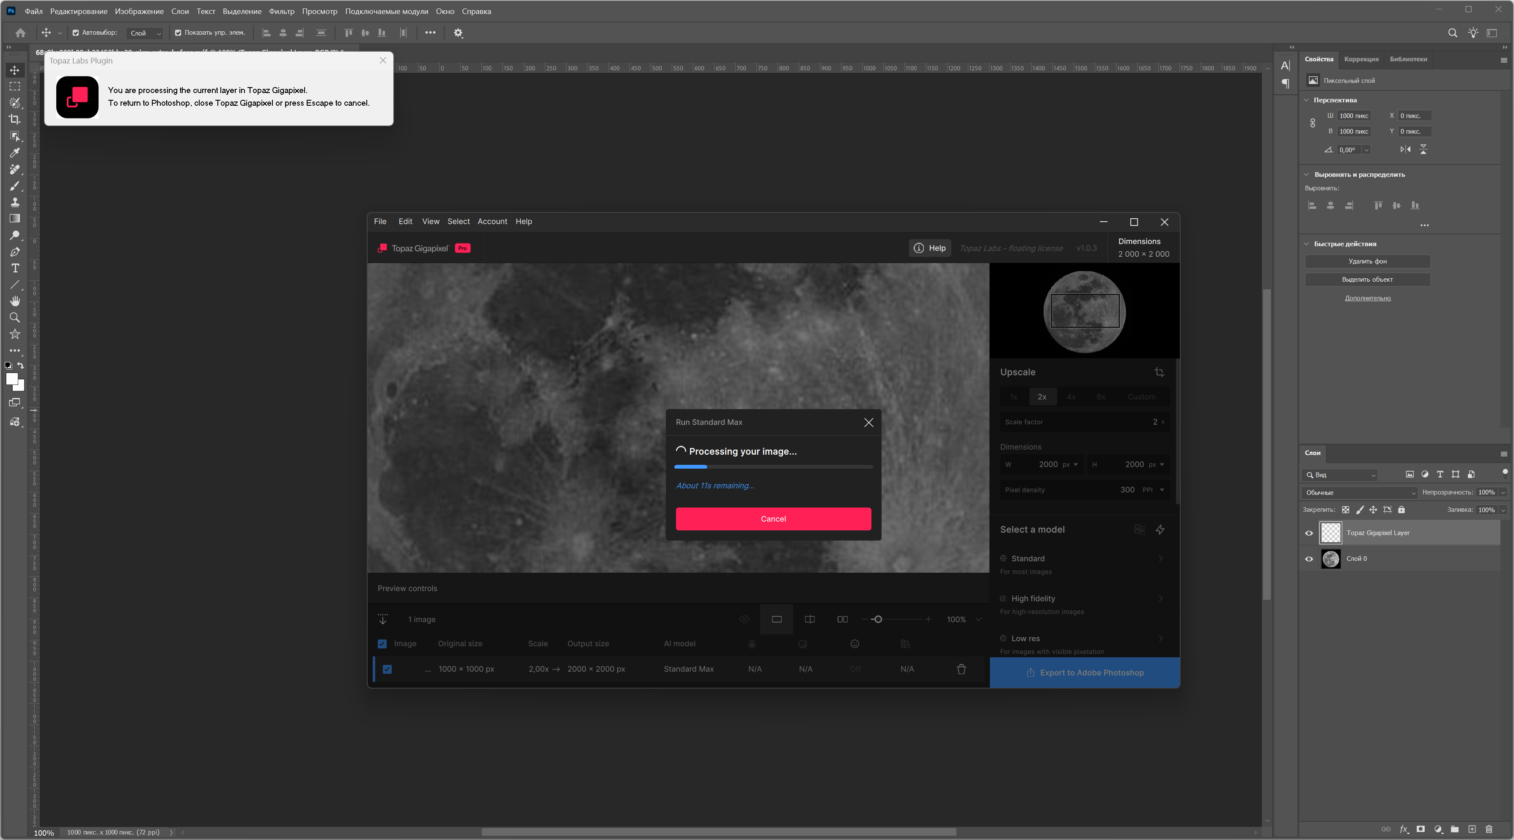The image size is (1514, 840).
Task: Click the Дополнительно link
Action: [x=1367, y=298]
